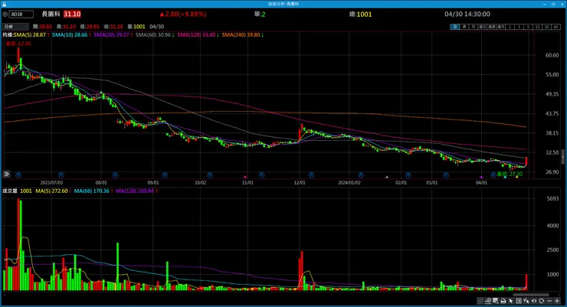Click the chart settings window icon
The width and height of the screenshot is (567, 307).
click(496, 301)
